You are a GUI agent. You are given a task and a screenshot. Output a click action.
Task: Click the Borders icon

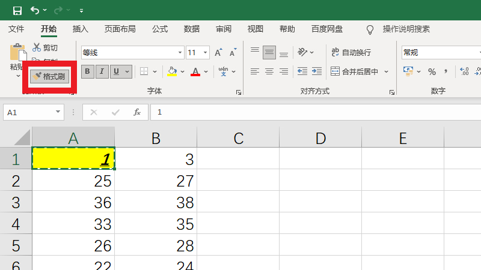144,71
